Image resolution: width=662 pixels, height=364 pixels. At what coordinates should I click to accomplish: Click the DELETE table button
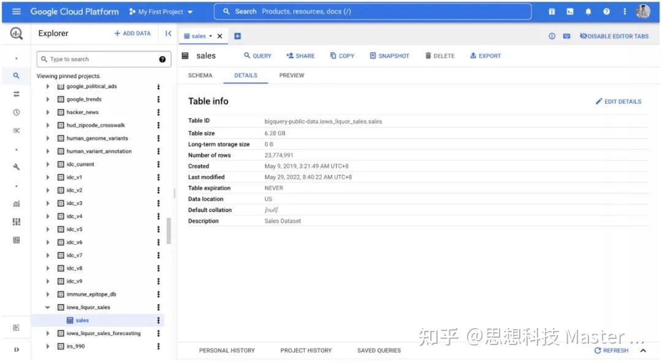(x=439, y=56)
